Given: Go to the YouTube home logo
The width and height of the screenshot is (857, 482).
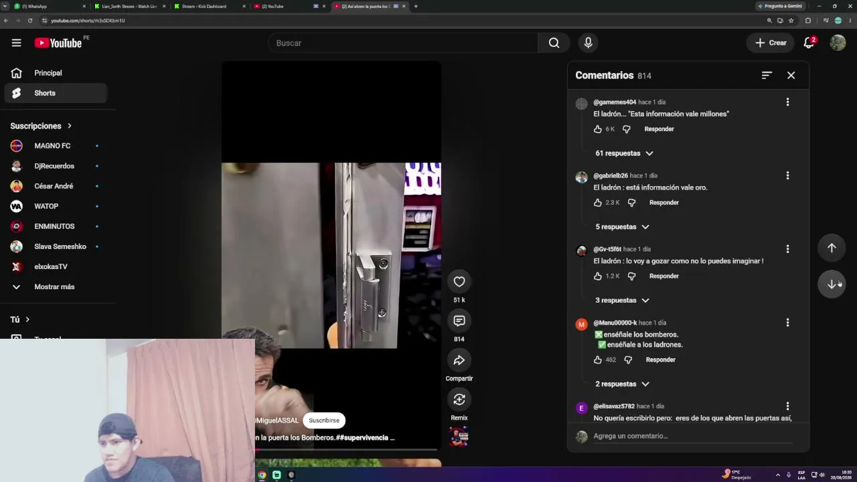Looking at the screenshot, I should 58,43.
